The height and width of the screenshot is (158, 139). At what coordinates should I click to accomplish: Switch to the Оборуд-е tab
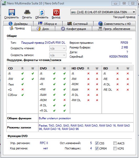pyautogui.click(x=48, y=24)
